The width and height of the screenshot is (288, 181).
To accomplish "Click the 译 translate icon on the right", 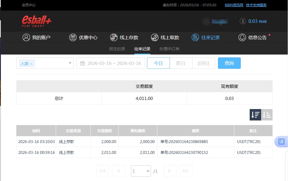I will click(281, 142).
